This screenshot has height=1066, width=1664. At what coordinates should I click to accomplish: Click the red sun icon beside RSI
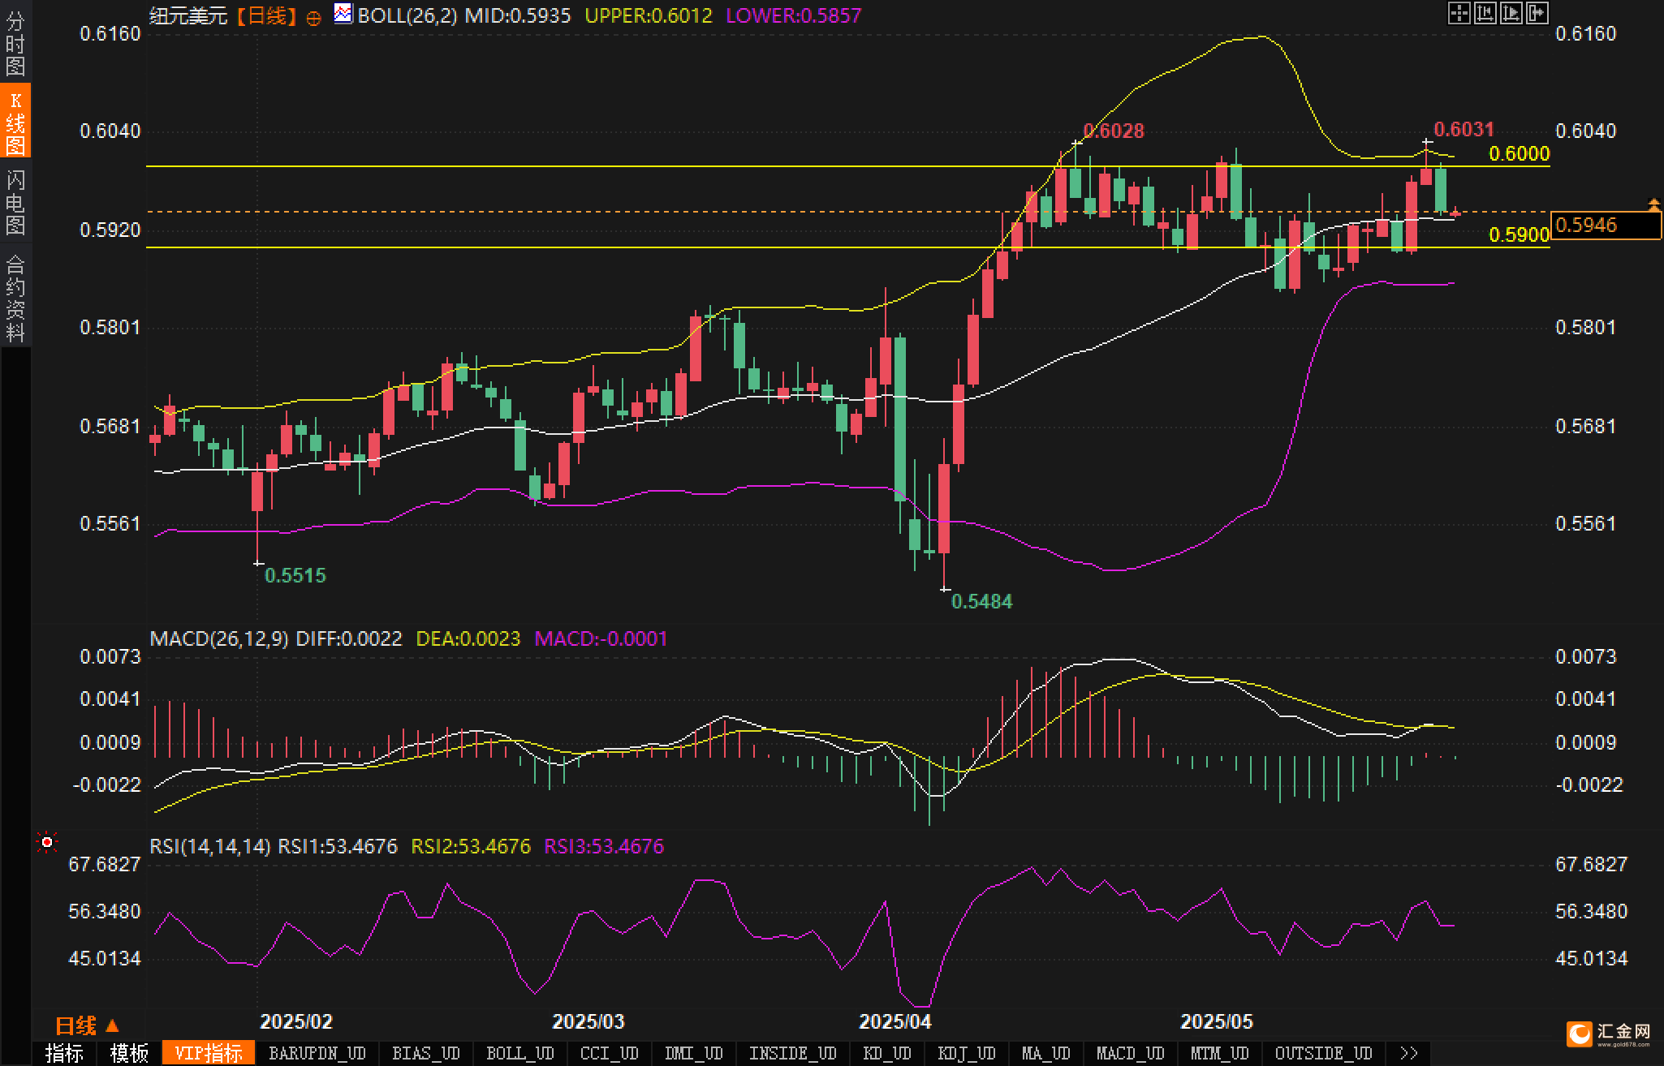click(47, 843)
